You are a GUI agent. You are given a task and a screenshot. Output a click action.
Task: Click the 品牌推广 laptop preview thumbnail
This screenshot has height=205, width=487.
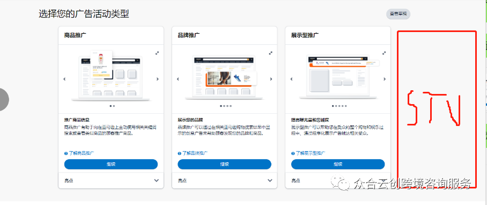tap(224, 77)
